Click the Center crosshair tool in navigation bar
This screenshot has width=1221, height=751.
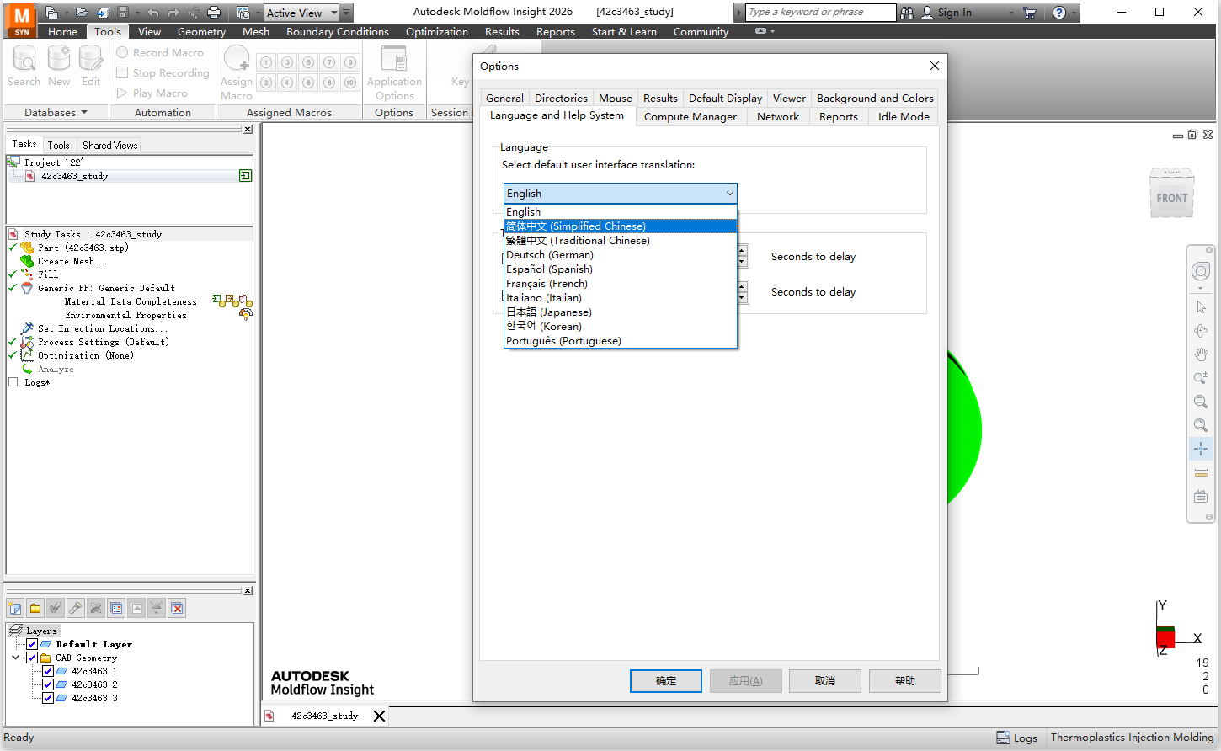tap(1201, 449)
